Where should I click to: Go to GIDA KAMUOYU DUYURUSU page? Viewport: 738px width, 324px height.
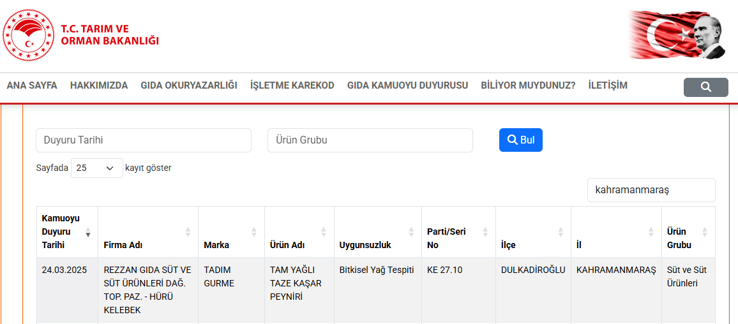point(407,85)
